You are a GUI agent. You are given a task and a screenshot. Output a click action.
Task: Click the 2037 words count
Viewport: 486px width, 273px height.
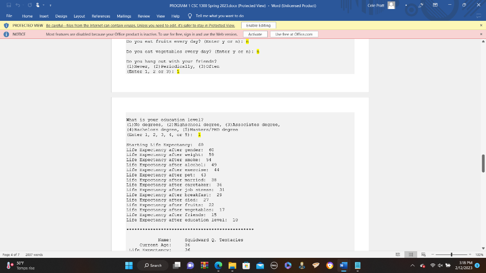click(34, 255)
